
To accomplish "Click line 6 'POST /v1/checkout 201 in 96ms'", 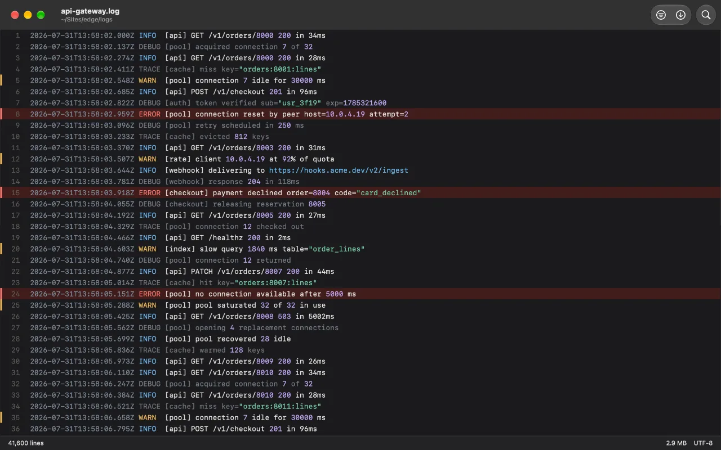I will pyautogui.click(x=360, y=92).
